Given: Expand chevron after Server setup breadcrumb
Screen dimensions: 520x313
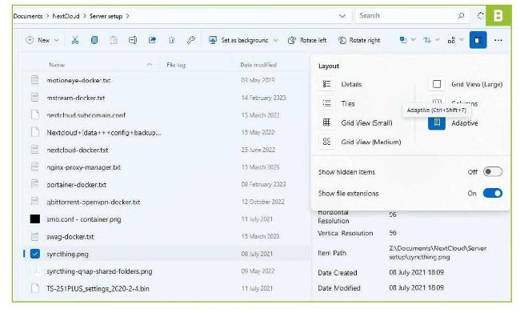Looking at the screenshot, I should (128, 16).
